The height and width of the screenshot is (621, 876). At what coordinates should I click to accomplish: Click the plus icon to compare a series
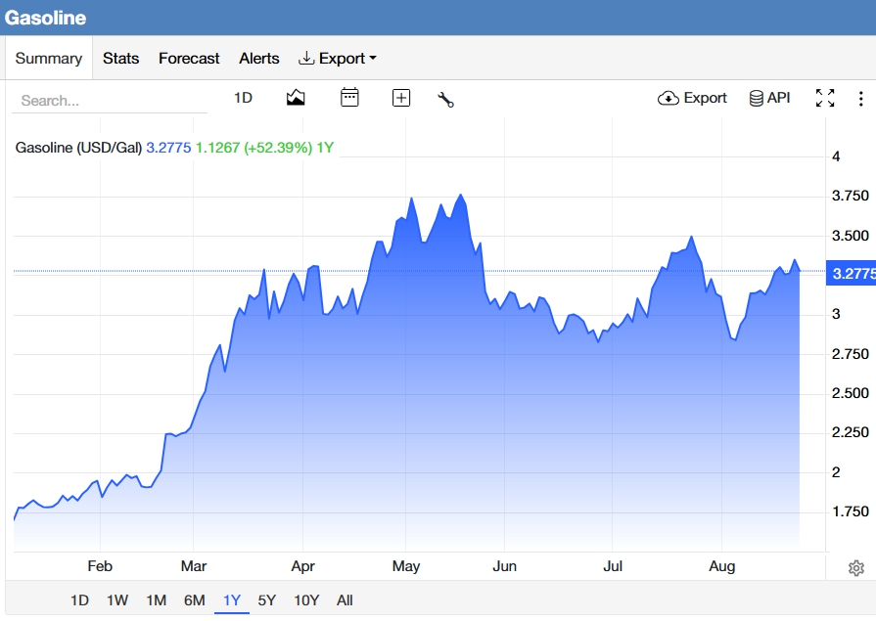(401, 99)
